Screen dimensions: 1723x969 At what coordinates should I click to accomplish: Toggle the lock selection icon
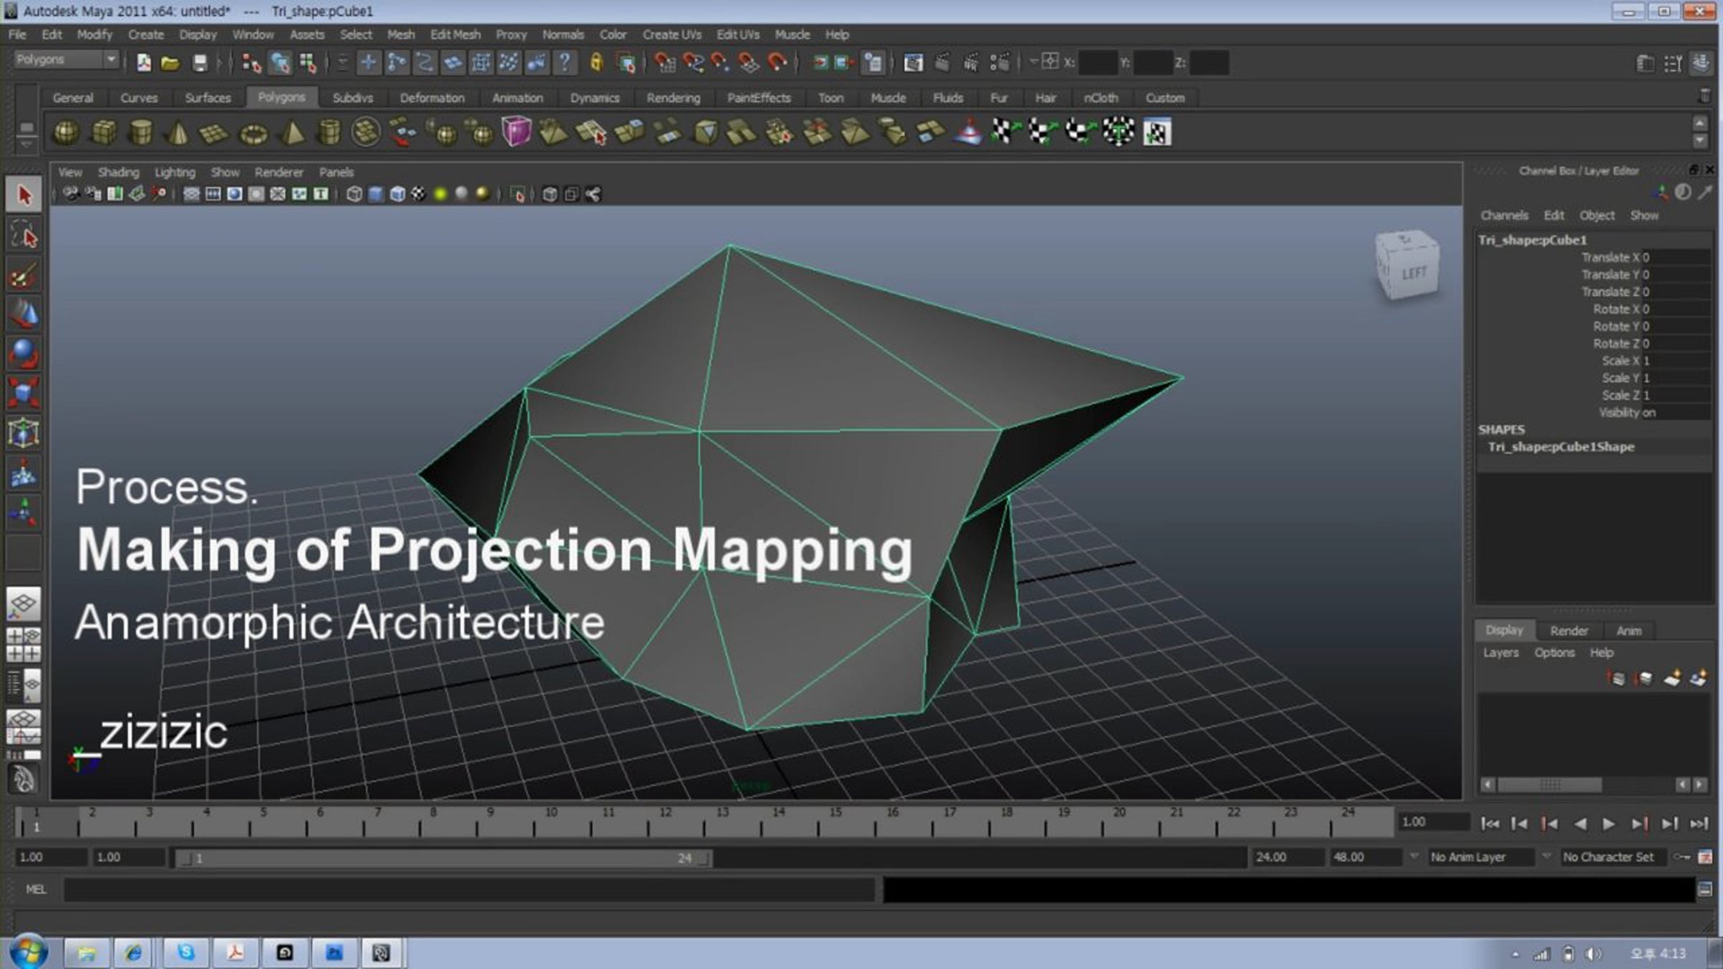[x=596, y=63]
